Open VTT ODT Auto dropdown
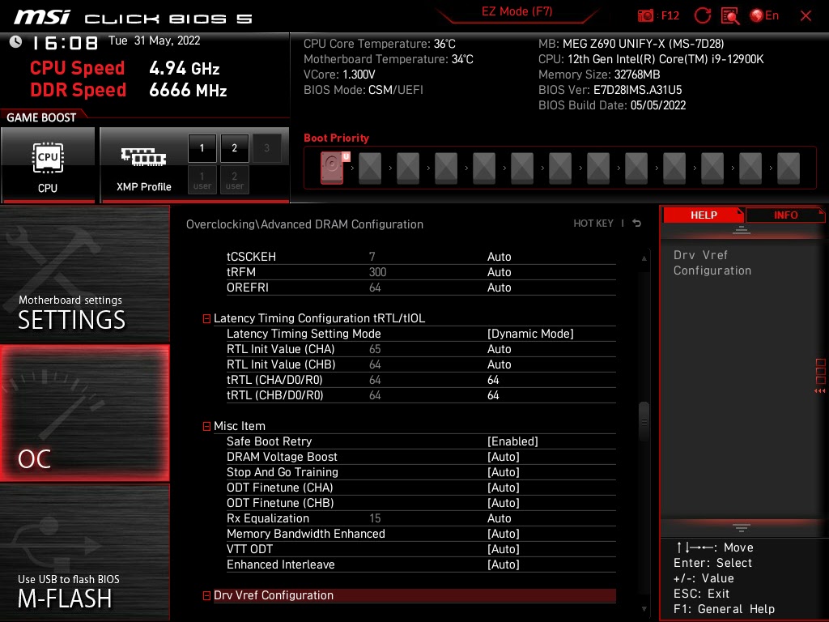This screenshot has height=622, width=829. pyautogui.click(x=504, y=549)
